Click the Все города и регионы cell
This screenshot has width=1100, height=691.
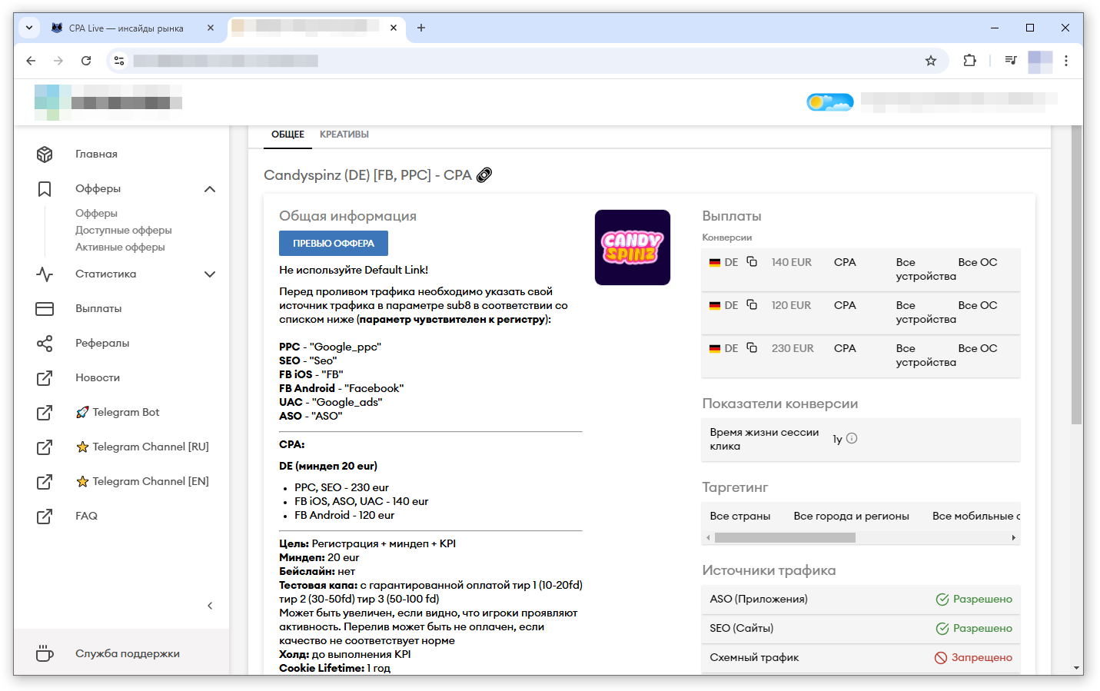click(x=852, y=517)
